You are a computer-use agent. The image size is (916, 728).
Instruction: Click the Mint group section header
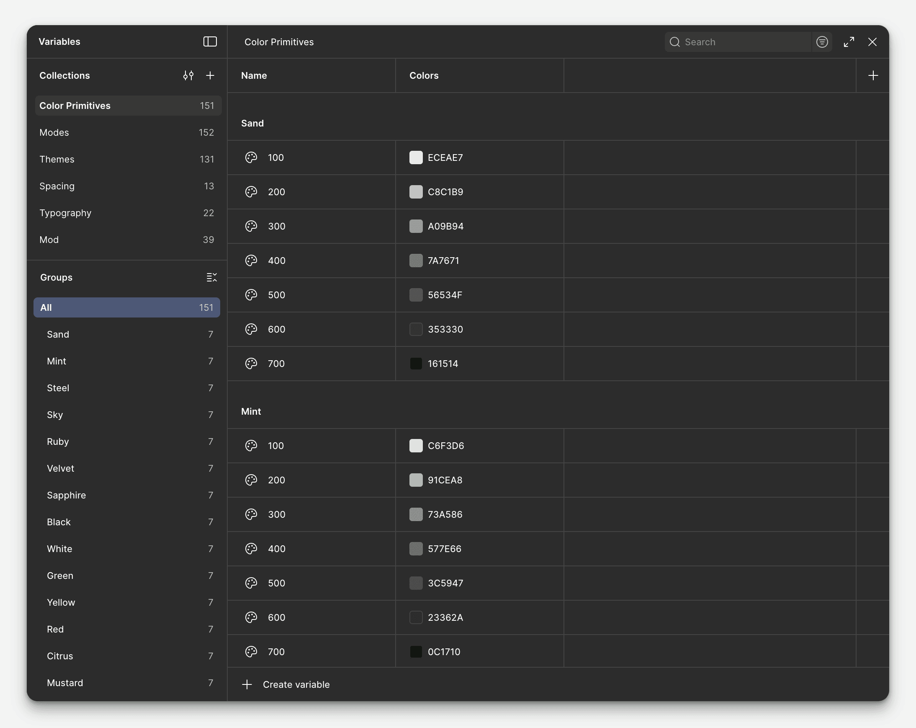pyautogui.click(x=251, y=411)
